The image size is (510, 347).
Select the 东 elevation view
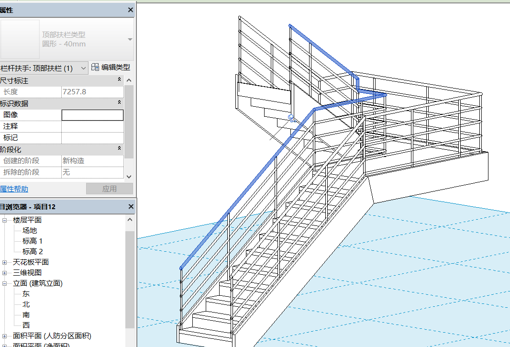(x=25, y=293)
